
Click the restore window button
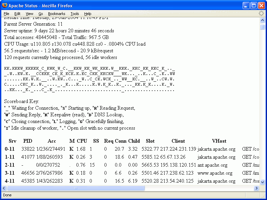(x=253, y=5)
